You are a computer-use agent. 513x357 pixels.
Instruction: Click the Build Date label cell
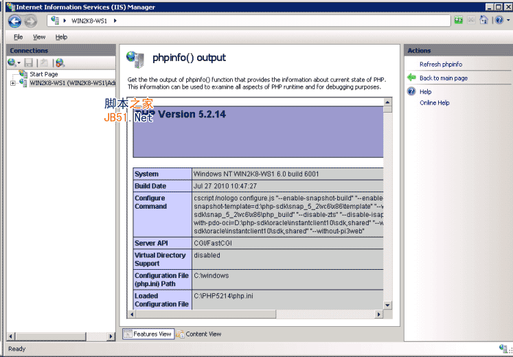point(162,186)
